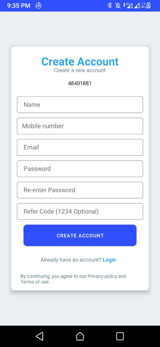Tap the muted notification bell icon
Screen dimensions: 160x347
[118, 5]
